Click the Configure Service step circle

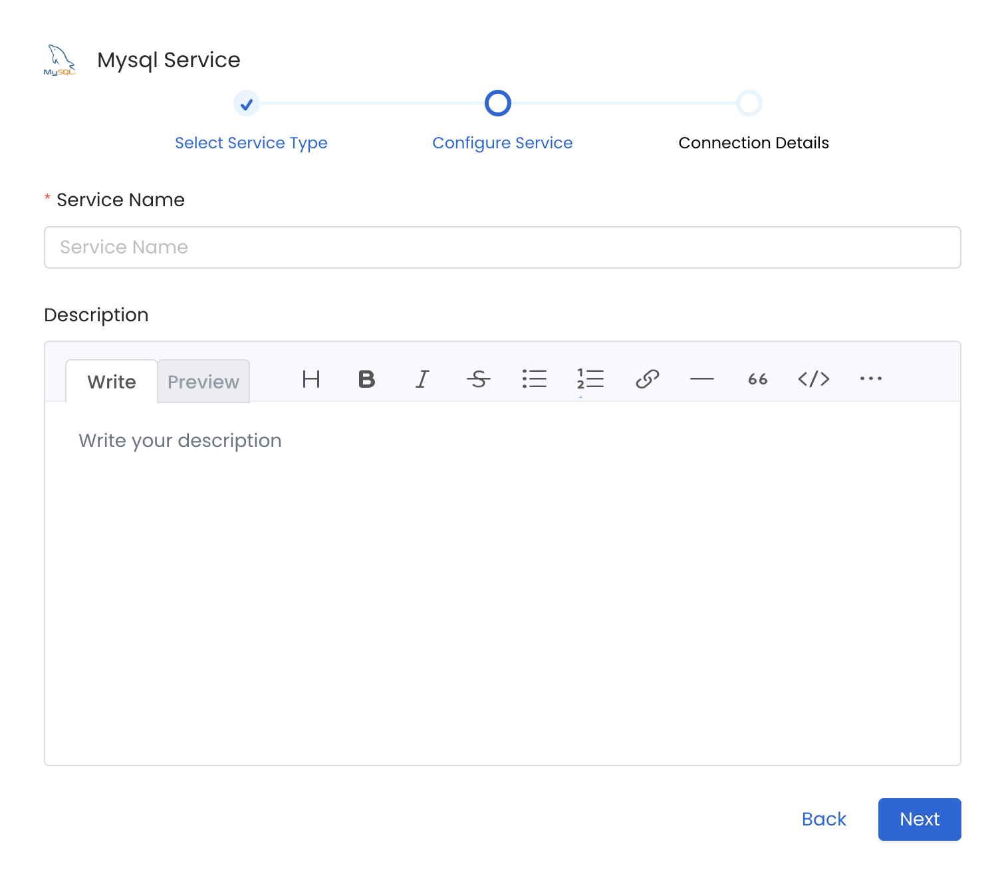[x=497, y=103]
